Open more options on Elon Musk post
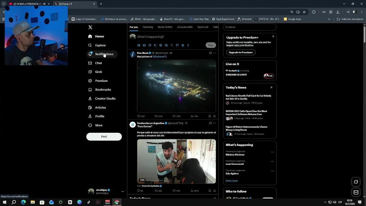This screenshot has height=206, width=366. (x=214, y=53)
